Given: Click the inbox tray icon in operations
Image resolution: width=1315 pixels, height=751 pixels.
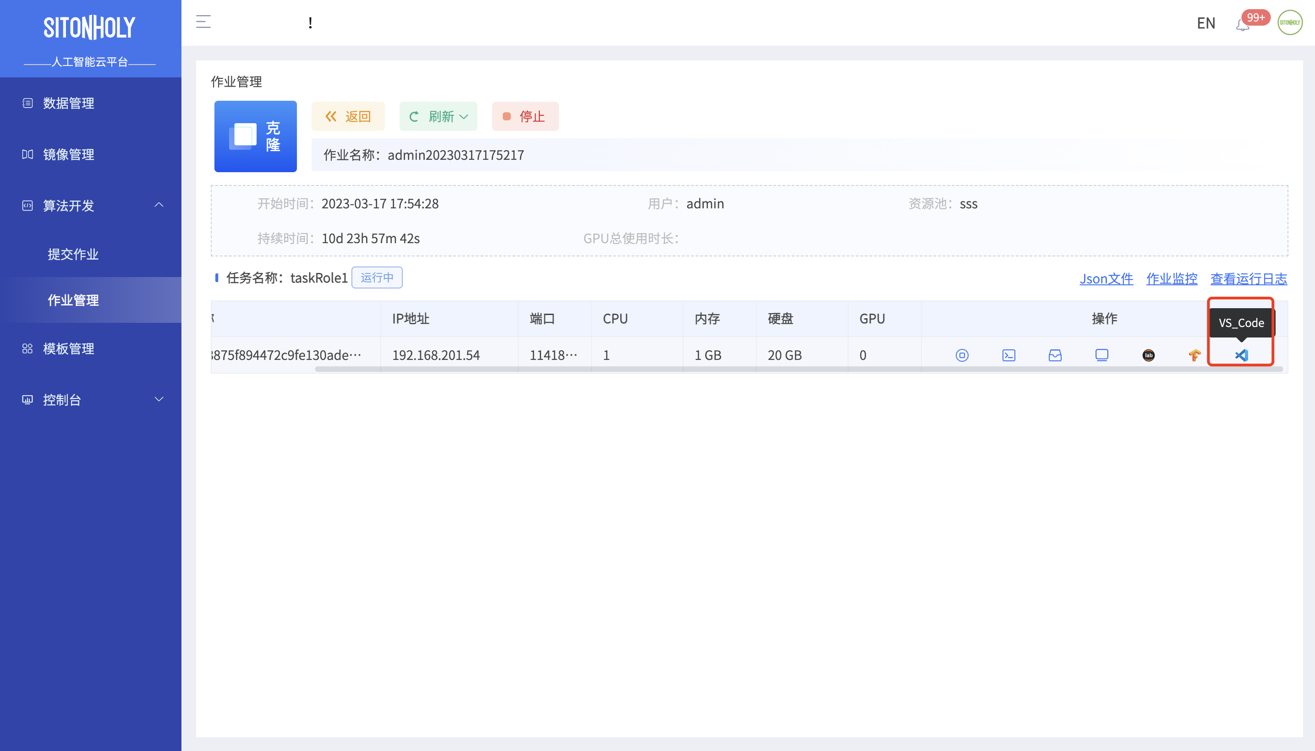Looking at the screenshot, I should pos(1055,355).
